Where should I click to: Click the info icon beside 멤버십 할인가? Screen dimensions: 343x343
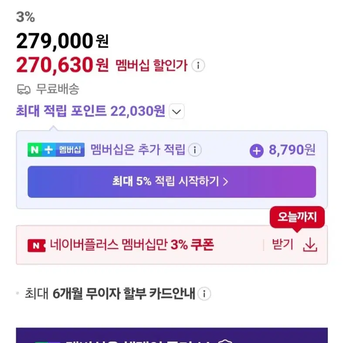(x=198, y=65)
